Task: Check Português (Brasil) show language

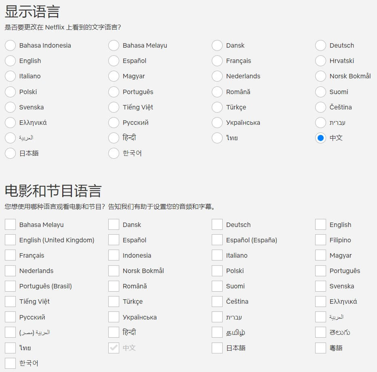Action: click(x=11, y=286)
